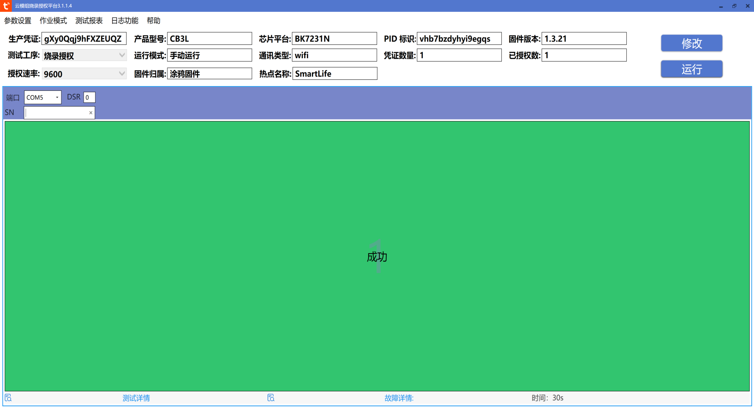Click the 修改 button
Screen dimensions: 754x408
pos(692,43)
